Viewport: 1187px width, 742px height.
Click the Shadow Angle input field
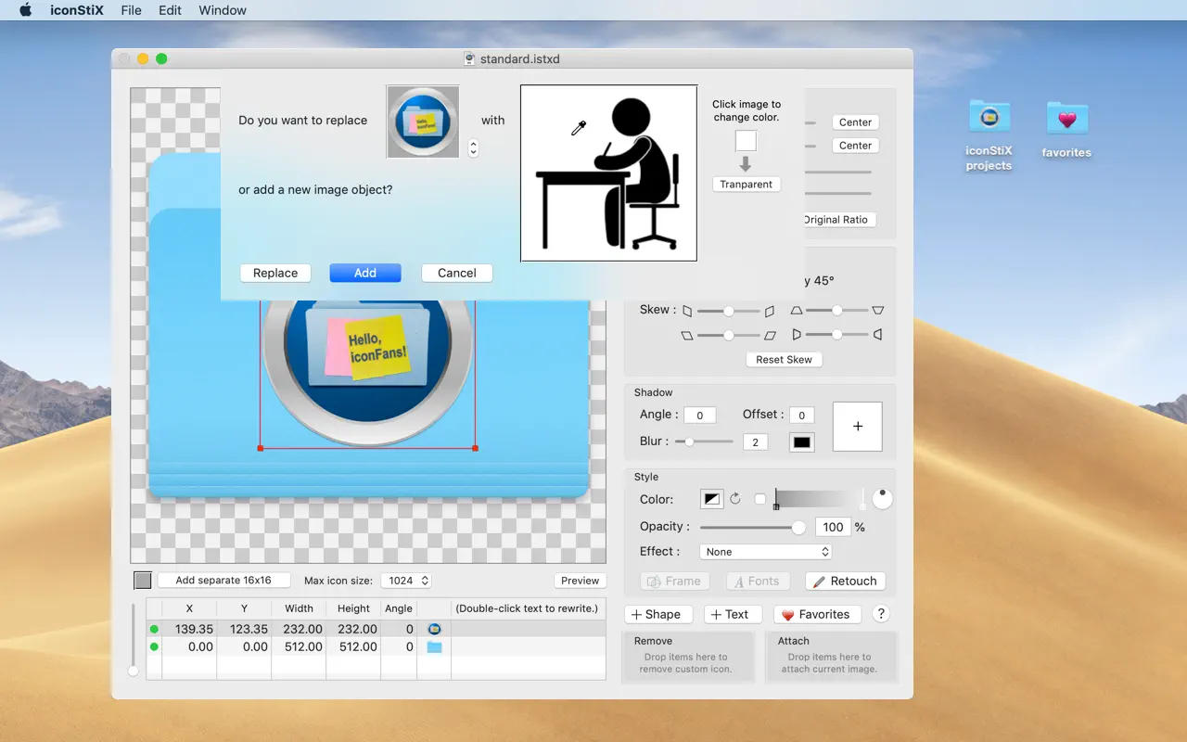click(x=699, y=416)
